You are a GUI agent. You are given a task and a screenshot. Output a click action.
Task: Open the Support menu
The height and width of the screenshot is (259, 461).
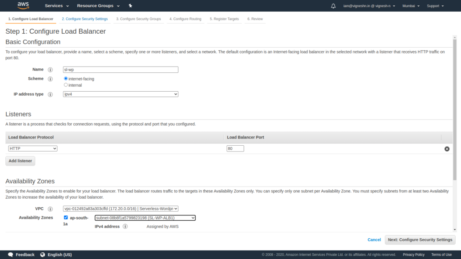click(x=435, y=6)
